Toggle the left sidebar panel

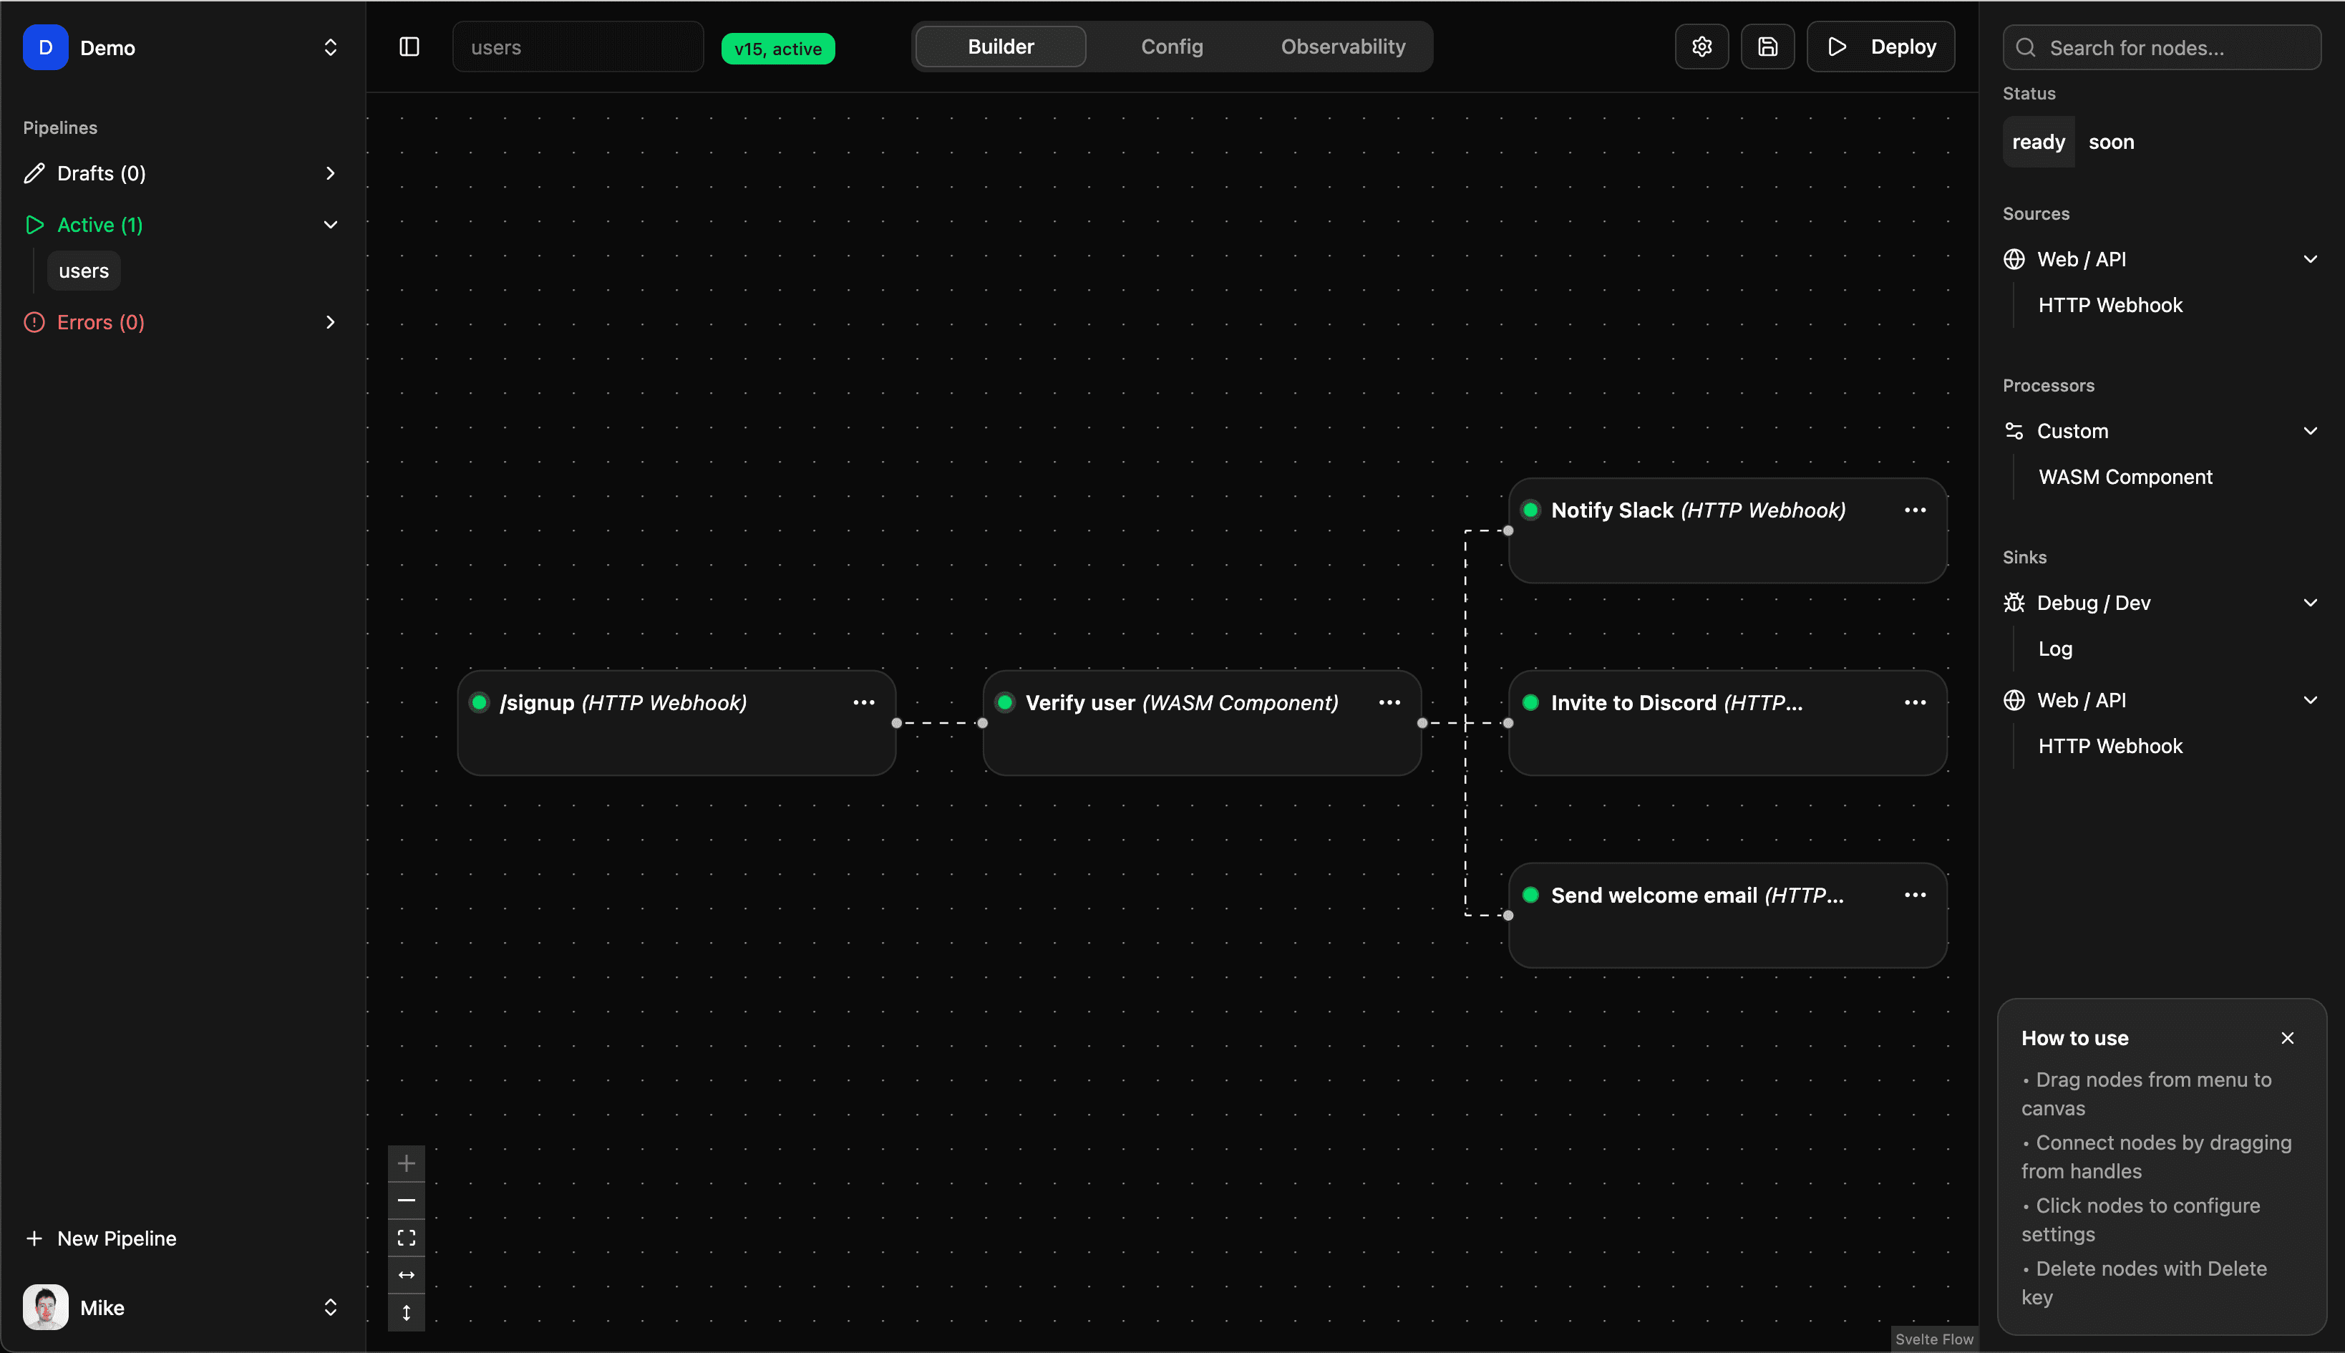(x=409, y=47)
